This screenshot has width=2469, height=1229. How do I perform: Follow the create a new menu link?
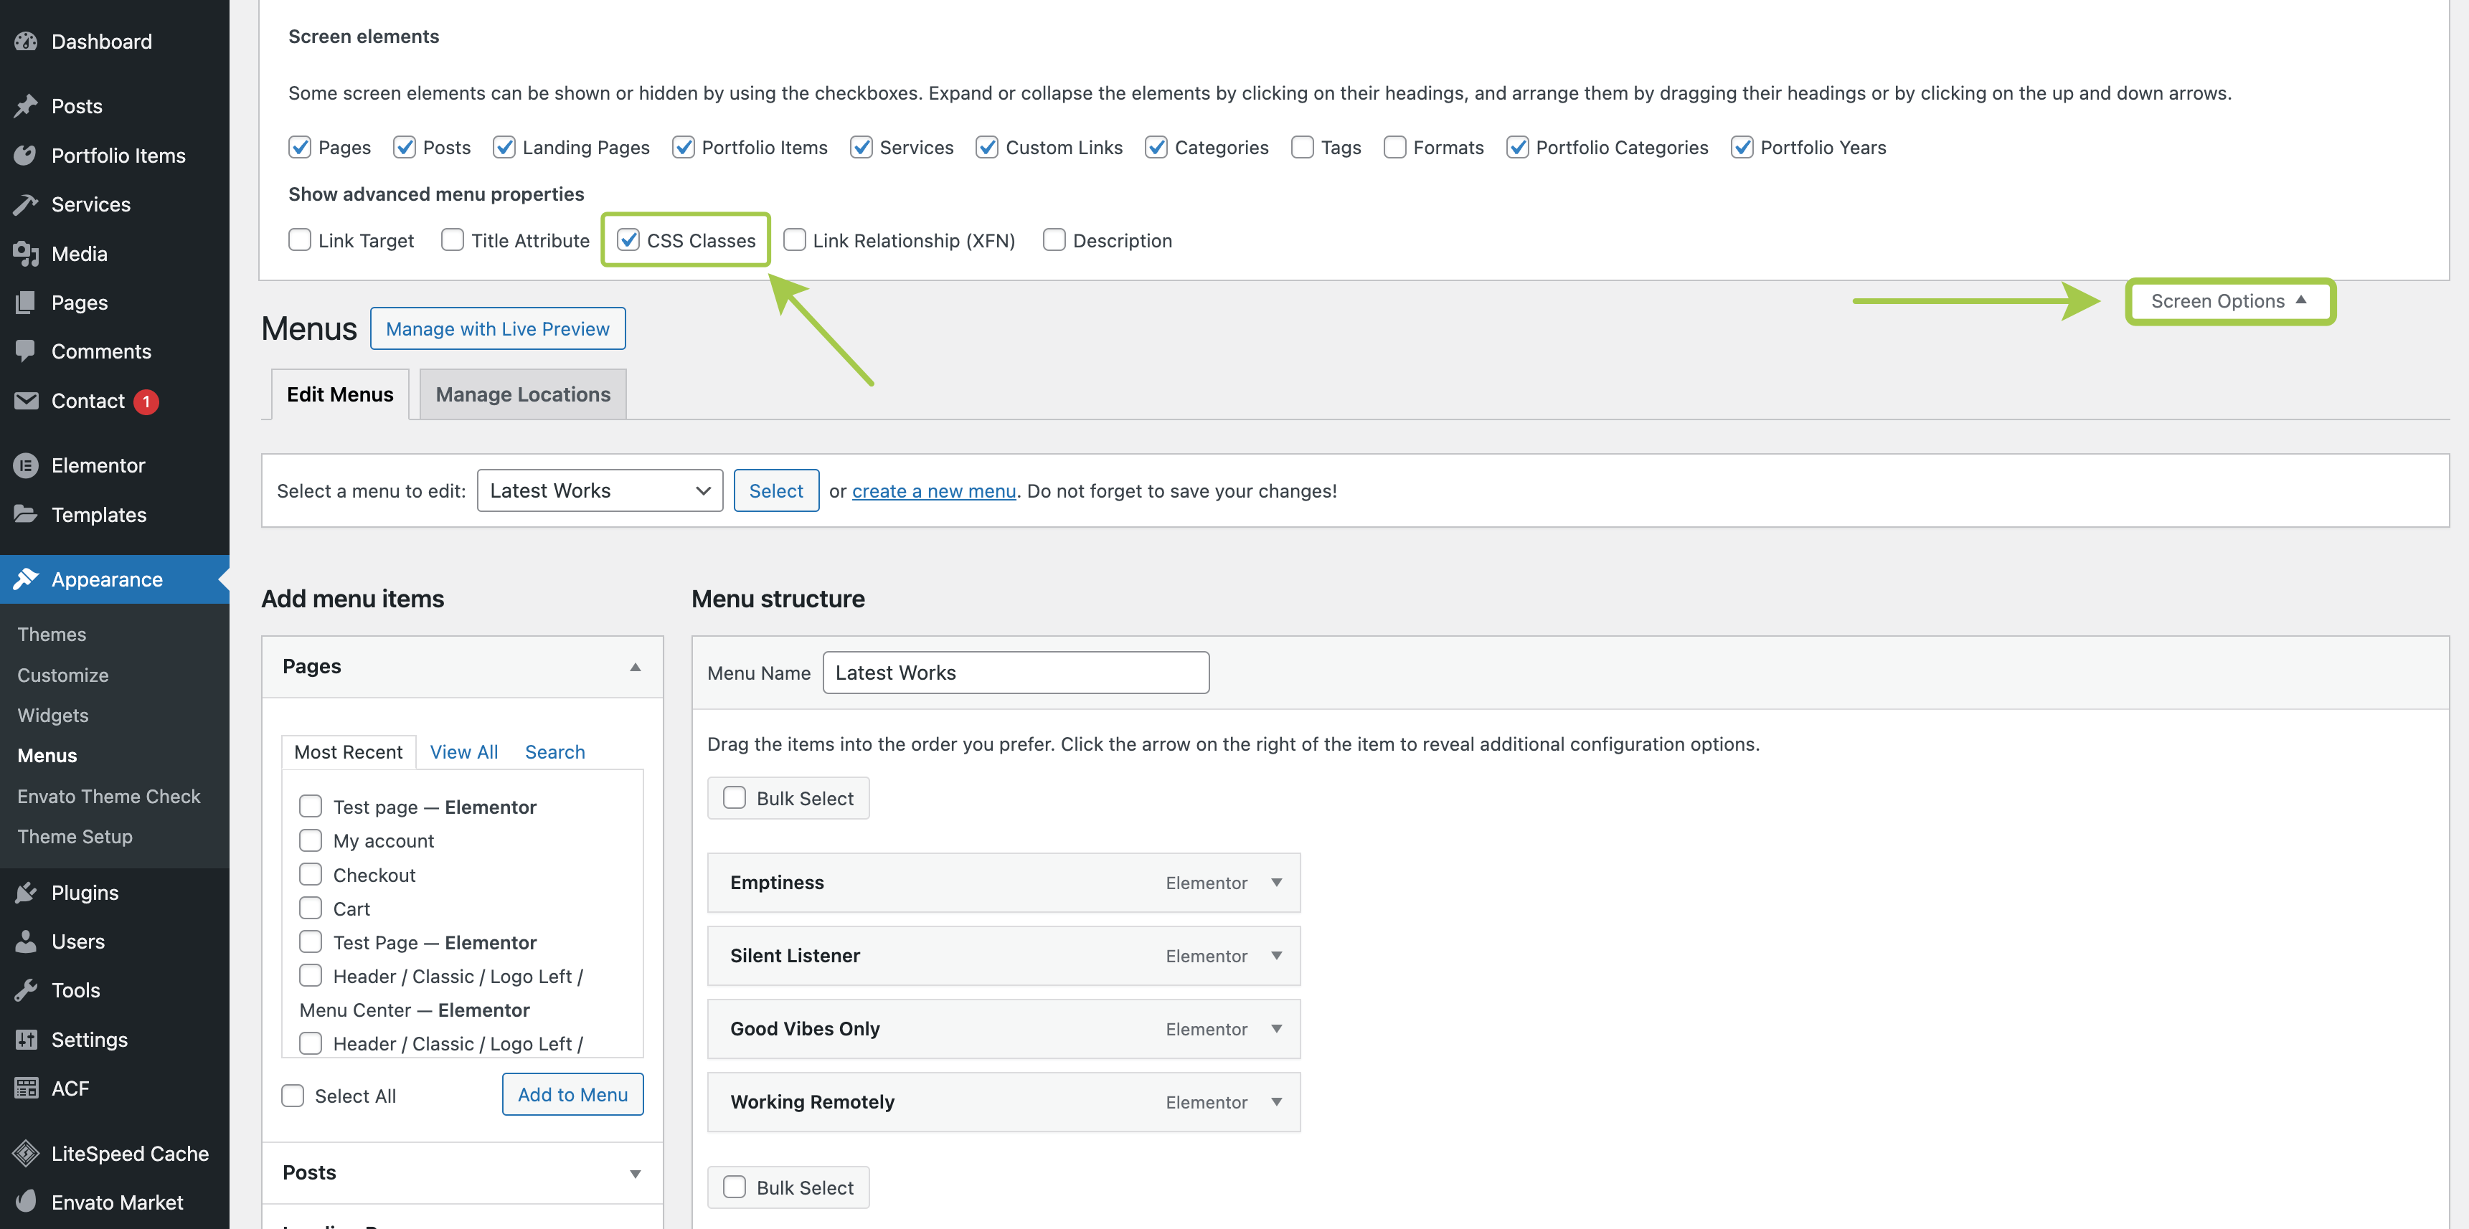click(x=933, y=490)
